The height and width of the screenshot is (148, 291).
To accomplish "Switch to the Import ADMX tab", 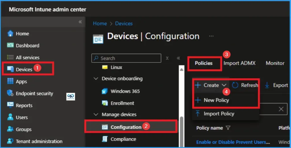I will (x=239, y=63).
